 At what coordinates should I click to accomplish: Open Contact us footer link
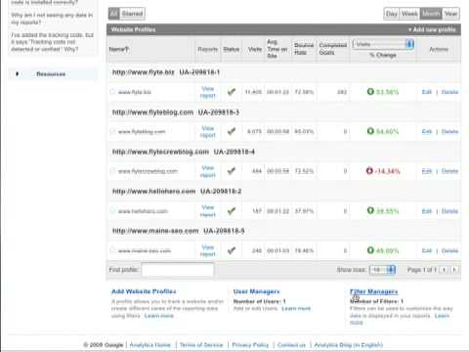(x=291, y=344)
